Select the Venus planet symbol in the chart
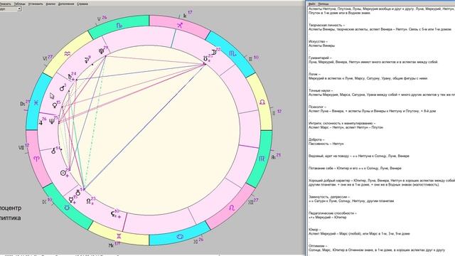Image resolution: width=455 pixels, height=256 pixels. tap(55, 105)
